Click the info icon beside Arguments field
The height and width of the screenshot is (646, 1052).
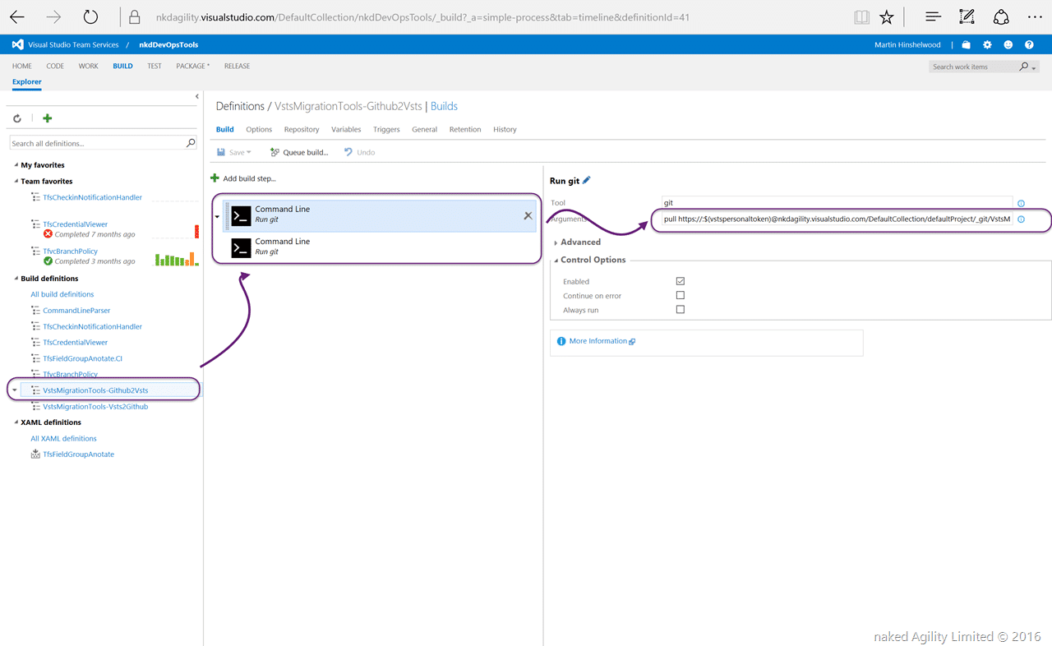coord(1022,219)
